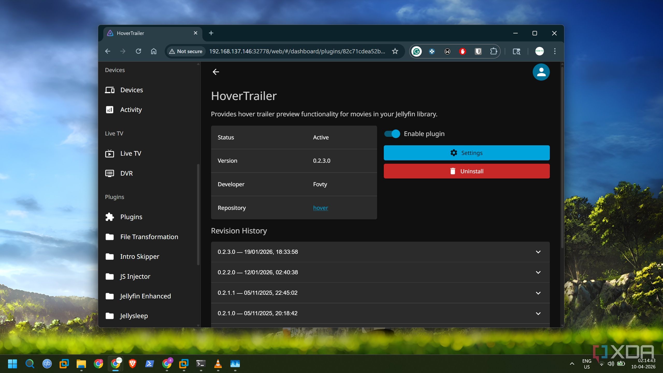Screen dimensions: 663x373
Task: Open Live TV in the sidebar
Action: 149,153
